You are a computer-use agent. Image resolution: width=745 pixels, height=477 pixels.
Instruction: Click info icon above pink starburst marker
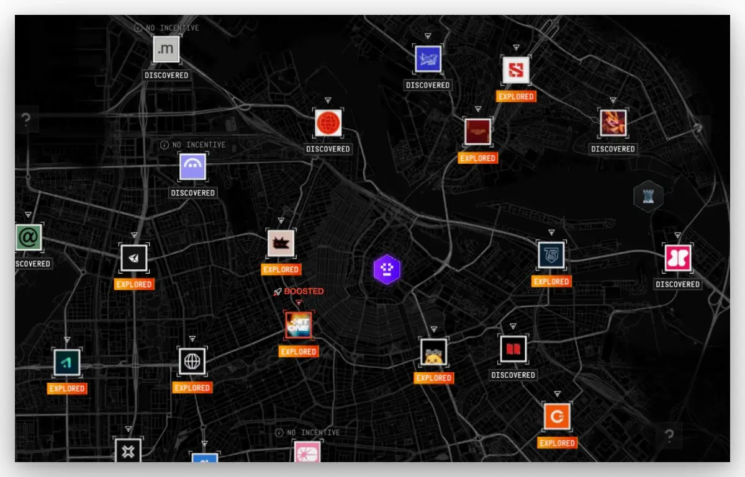[279, 432]
